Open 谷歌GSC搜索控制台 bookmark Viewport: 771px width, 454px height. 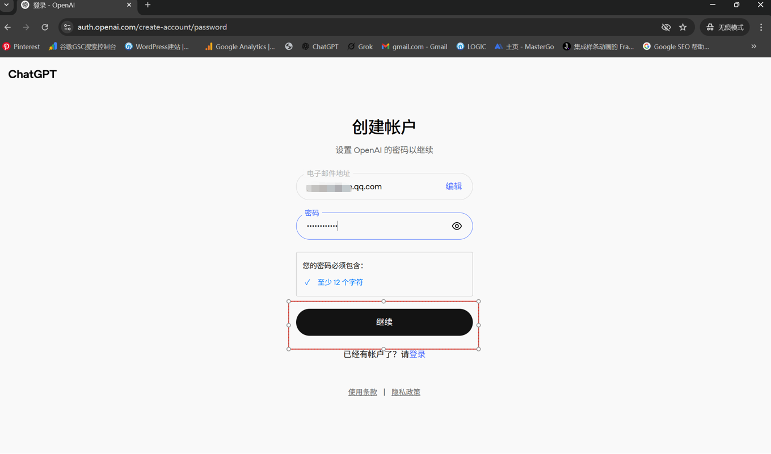pyautogui.click(x=83, y=46)
